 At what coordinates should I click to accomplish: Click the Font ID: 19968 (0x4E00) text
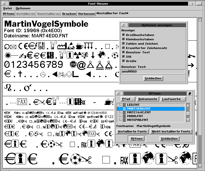tap(33, 30)
